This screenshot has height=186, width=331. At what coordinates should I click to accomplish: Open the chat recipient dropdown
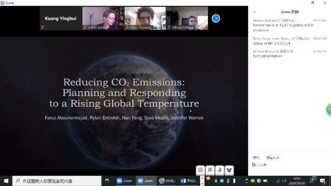[x=273, y=158]
